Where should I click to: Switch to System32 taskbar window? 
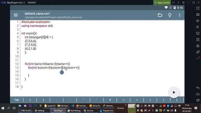[50, 106]
